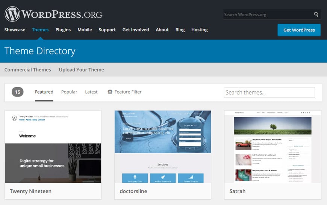Open the Commercial Themes link
The image size is (327, 205).
tap(27, 69)
